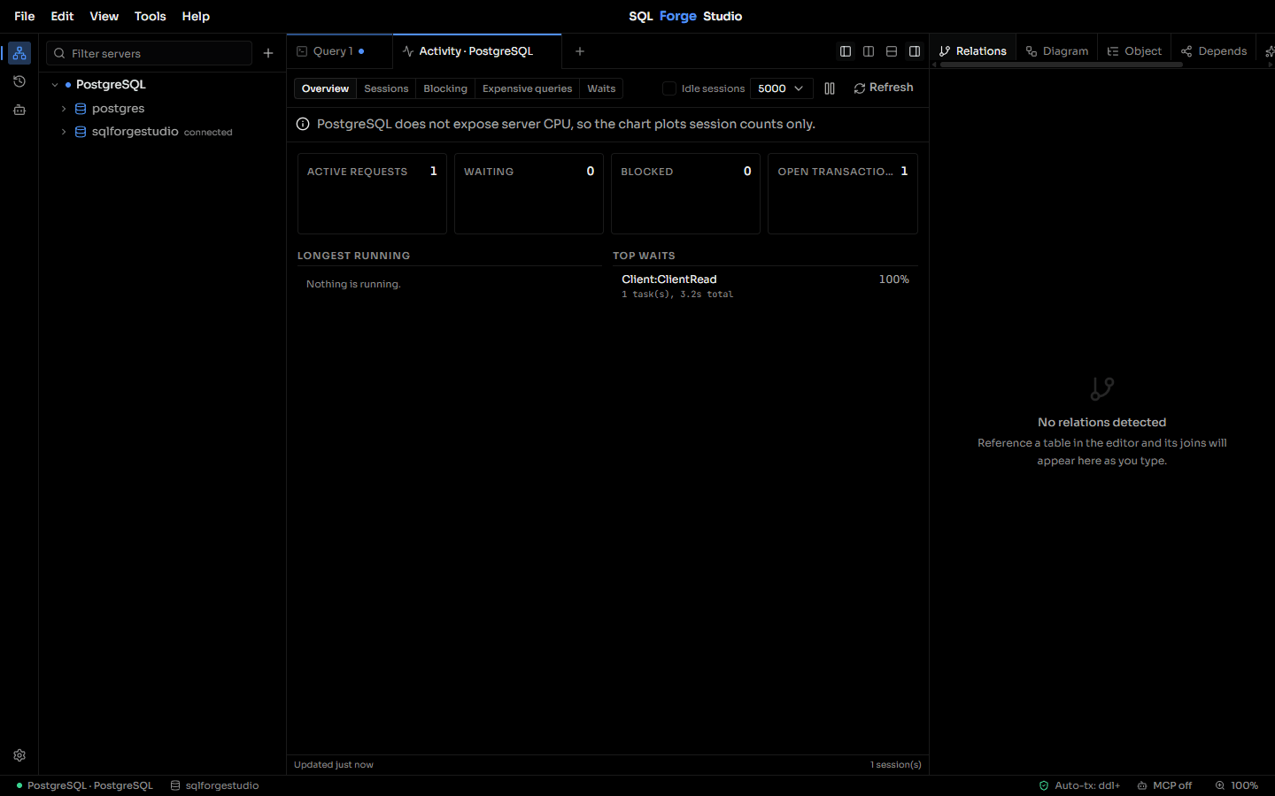Select the Overview activity tab
This screenshot has width=1275, height=796.
[x=325, y=88]
